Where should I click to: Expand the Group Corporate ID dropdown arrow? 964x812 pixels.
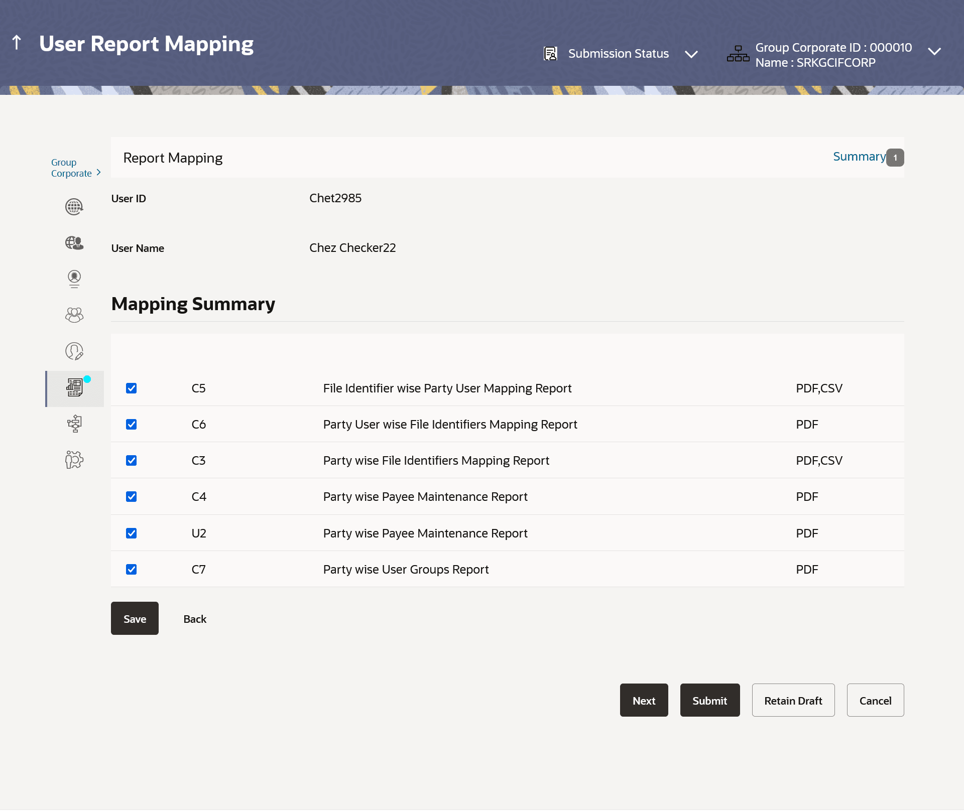[934, 52]
